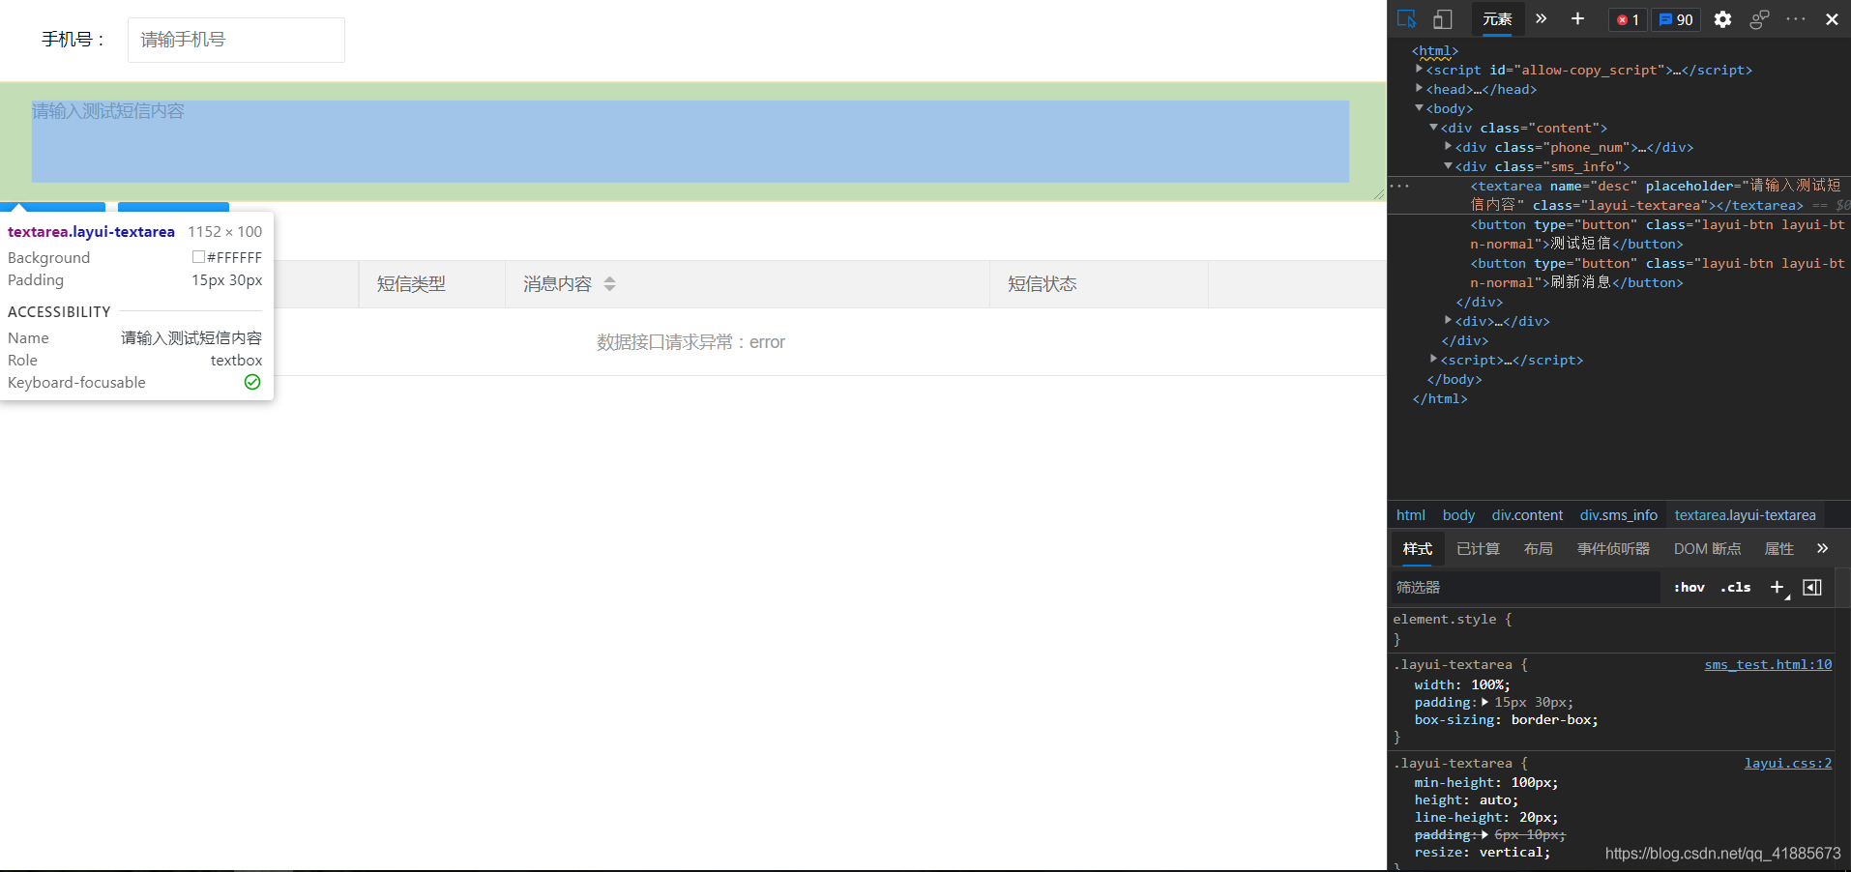Switch to the 已计算 tab
The height and width of the screenshot is (872, 1851).
coord(1478,549)
